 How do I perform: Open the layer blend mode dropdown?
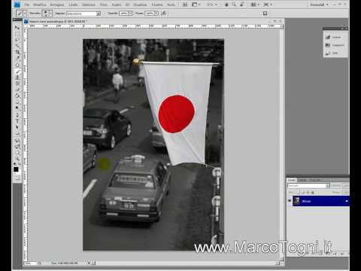308,185
